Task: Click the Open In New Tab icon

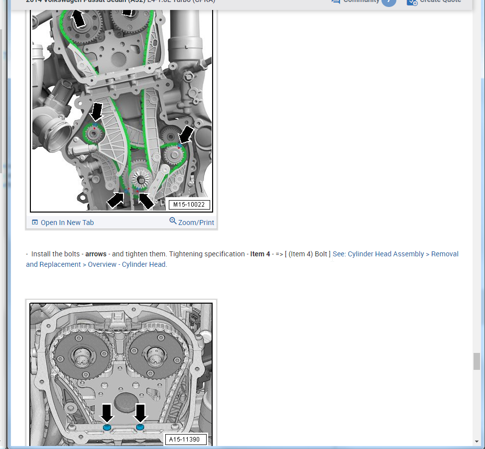Action: (x=35, y=222)
